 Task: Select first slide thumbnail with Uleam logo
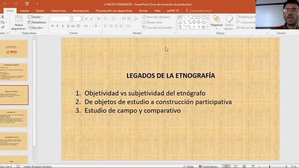point(14,49)
